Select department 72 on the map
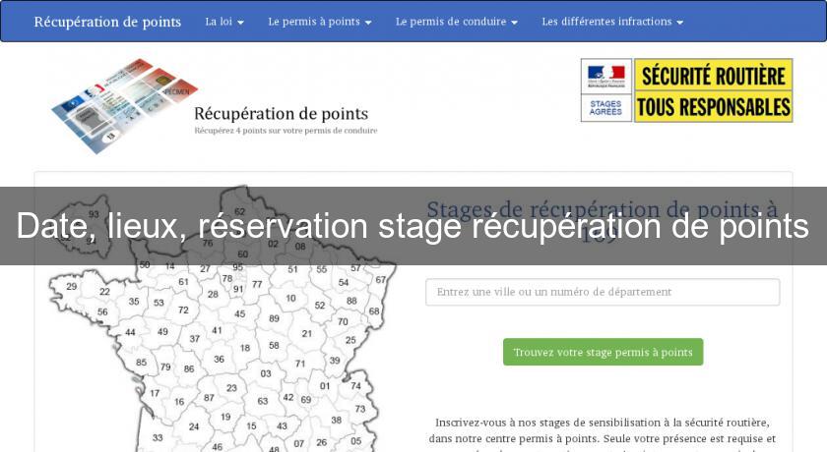 [183, 311]
